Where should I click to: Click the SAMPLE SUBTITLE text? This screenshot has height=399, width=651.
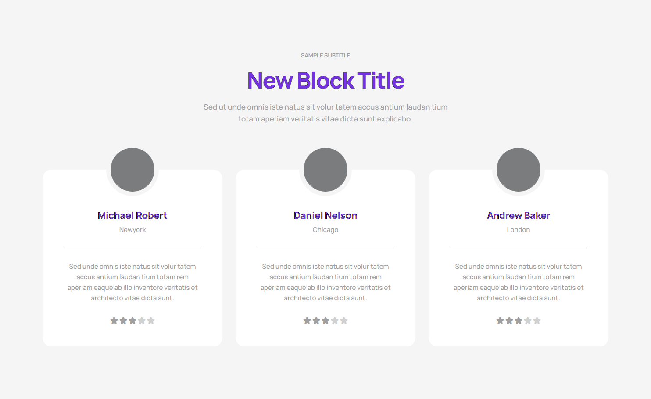point(325,56)
